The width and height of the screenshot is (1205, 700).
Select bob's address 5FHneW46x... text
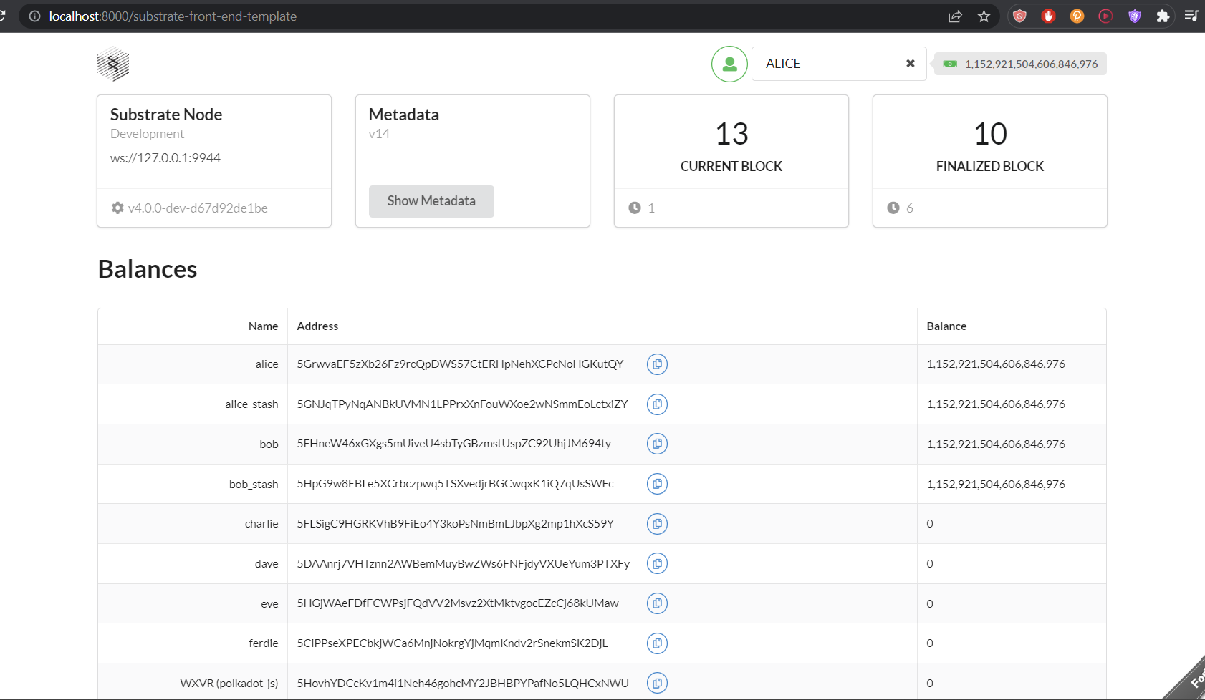click(x=453, y=444)
